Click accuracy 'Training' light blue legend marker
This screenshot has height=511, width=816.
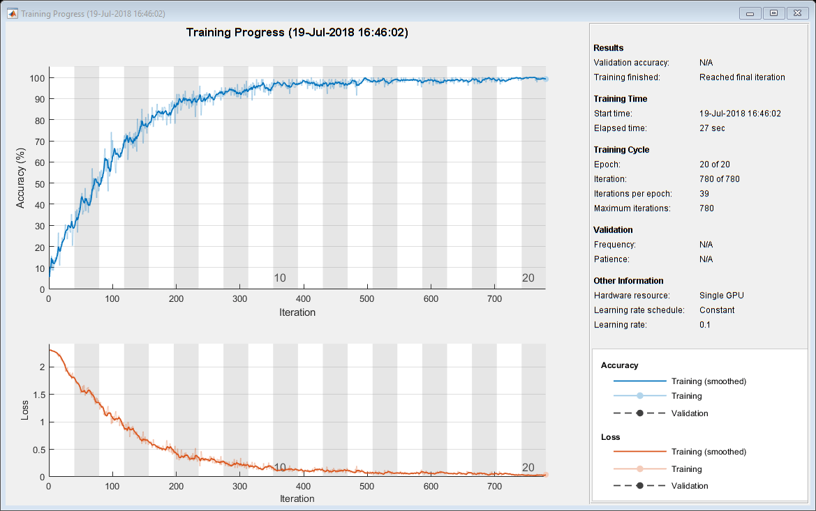click(x=639, y=396)
